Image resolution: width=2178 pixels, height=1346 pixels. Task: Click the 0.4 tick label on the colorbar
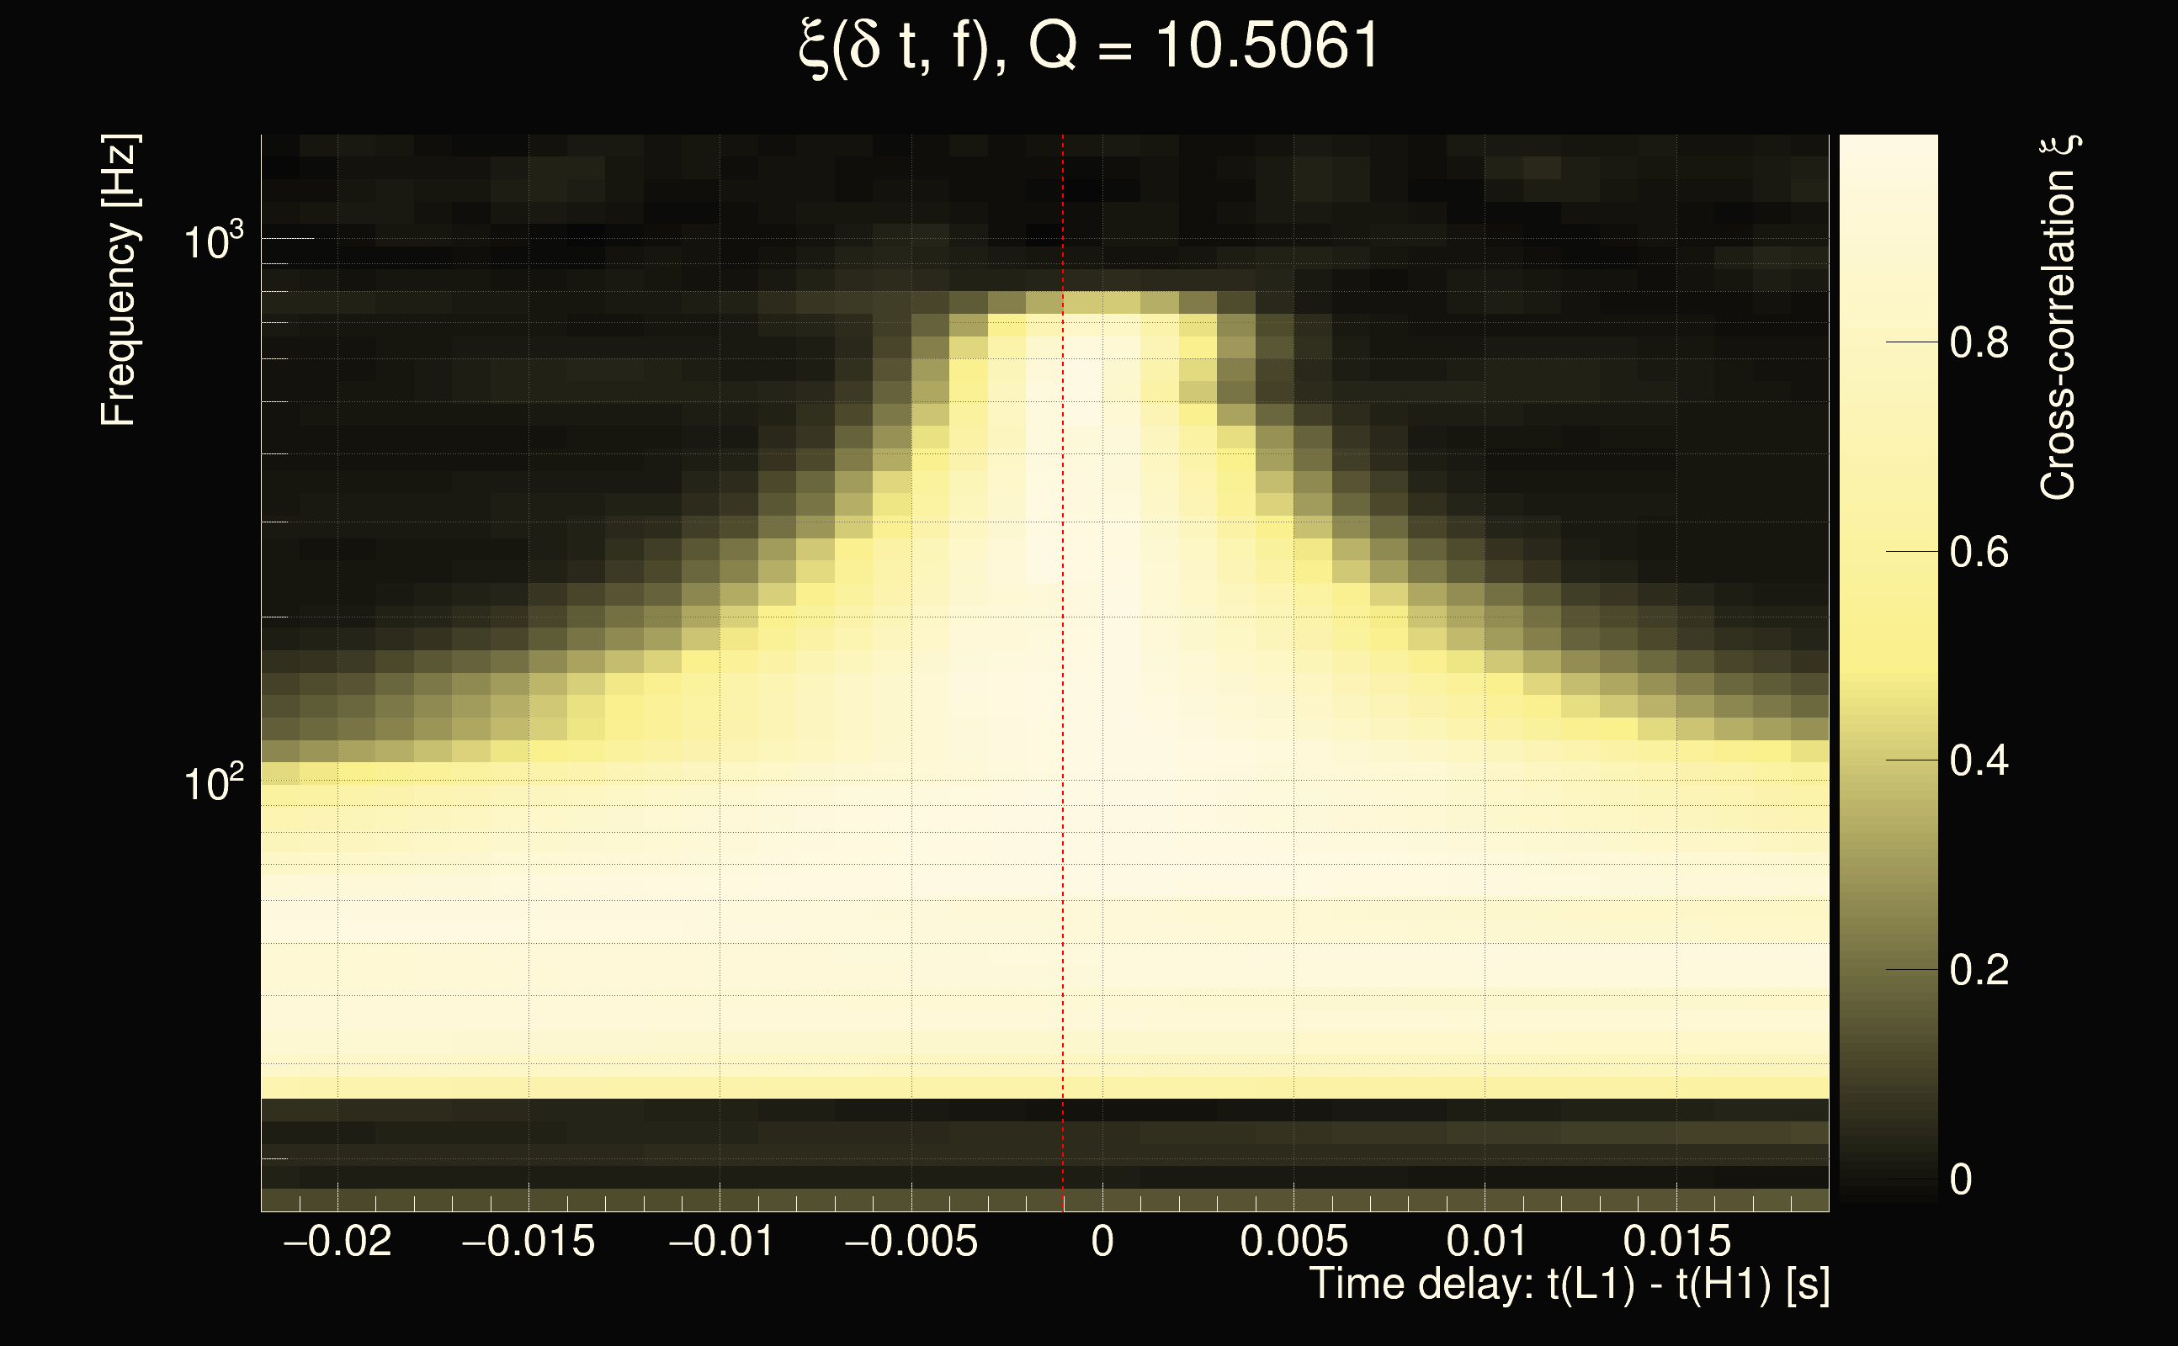tap(1979, 761)
